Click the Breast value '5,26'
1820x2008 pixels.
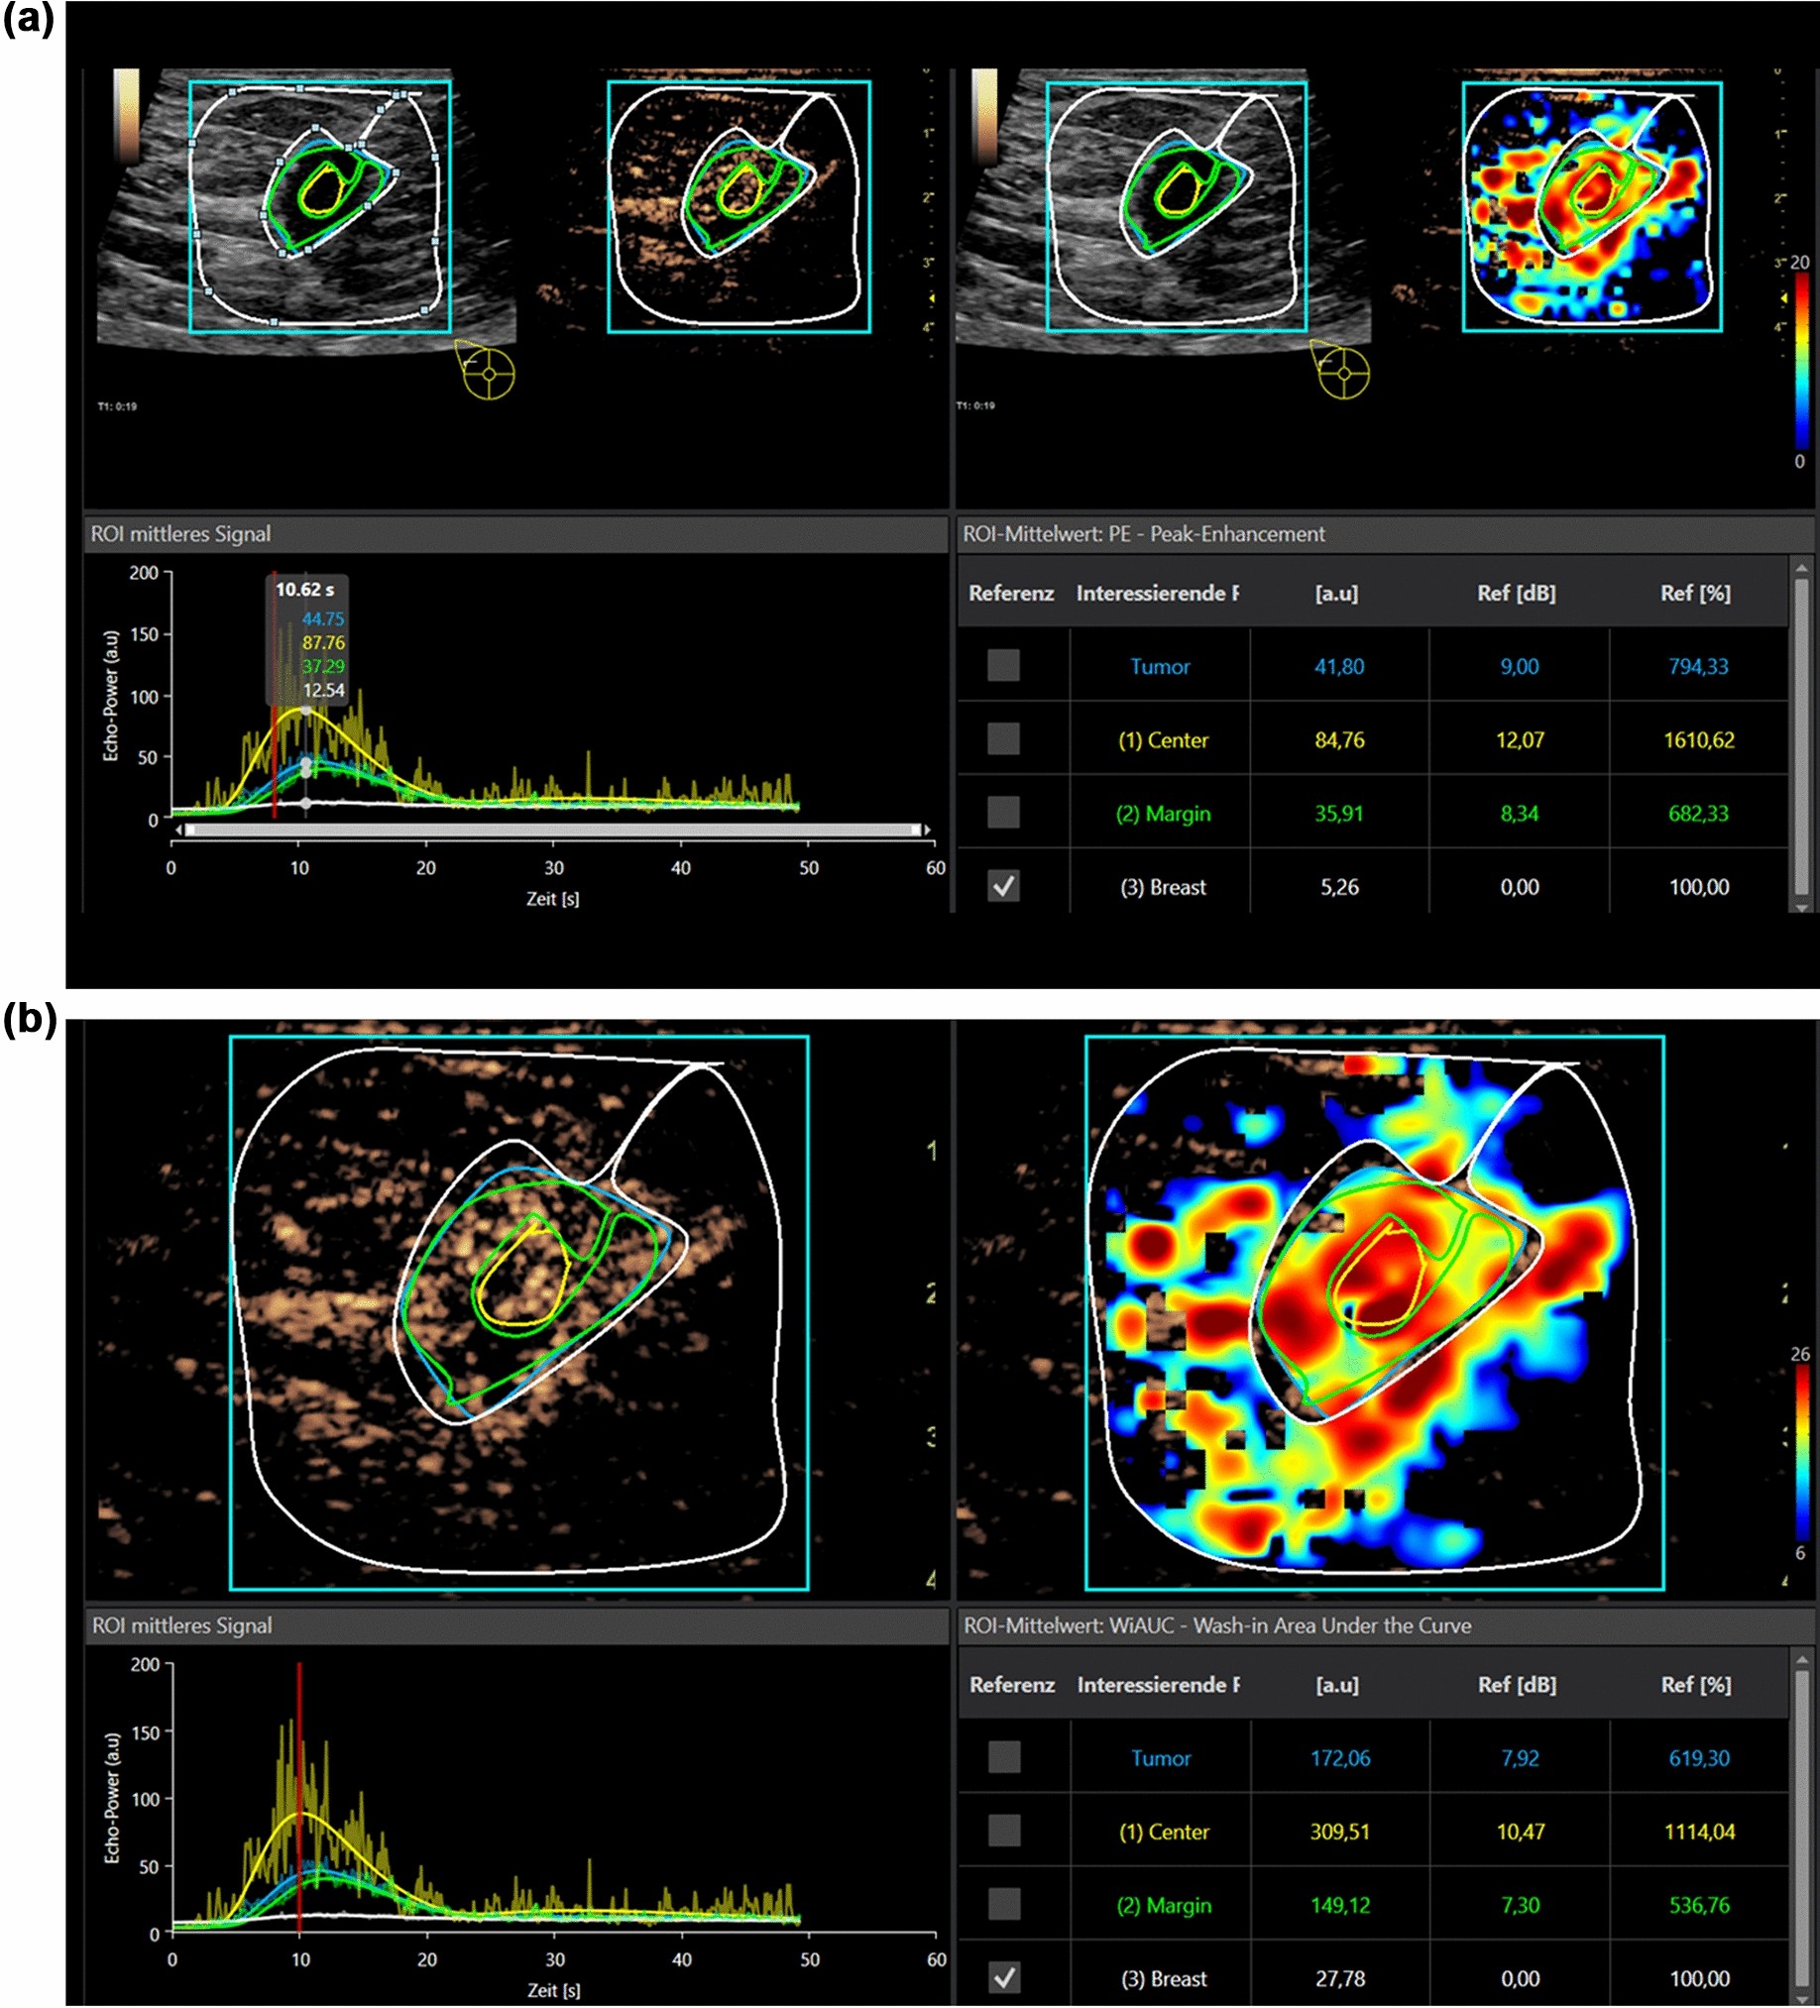pyautogui.click(x=1339, y=886)
